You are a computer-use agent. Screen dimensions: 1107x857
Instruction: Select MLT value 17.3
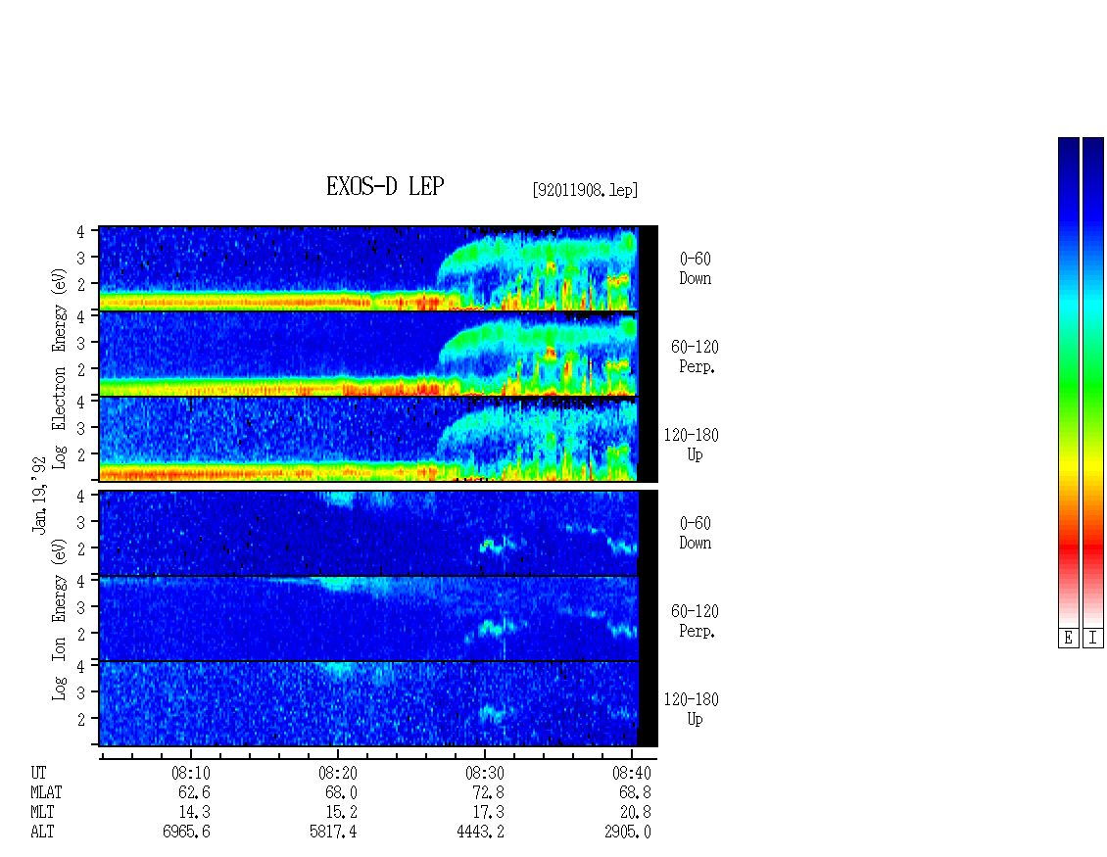click(x=489, y=812)
